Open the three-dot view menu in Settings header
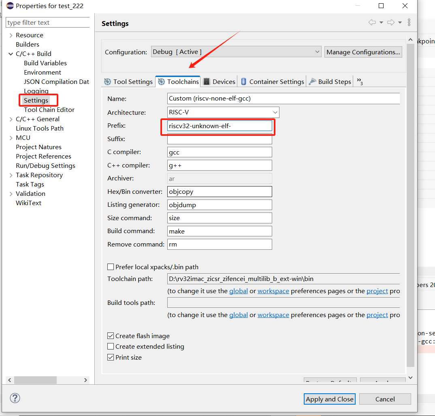Image resolution: width=435 pixels, height=416 pixels. click(409, 22)
